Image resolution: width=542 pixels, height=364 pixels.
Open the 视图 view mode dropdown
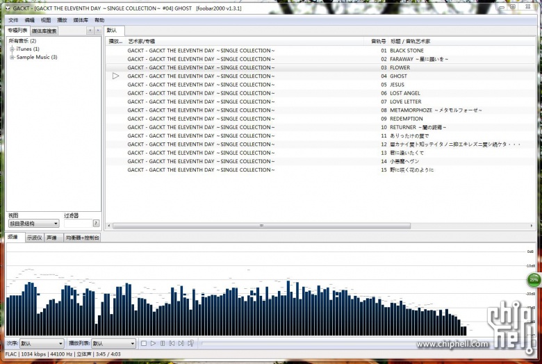pyautogui.click(x=33, y=224)
